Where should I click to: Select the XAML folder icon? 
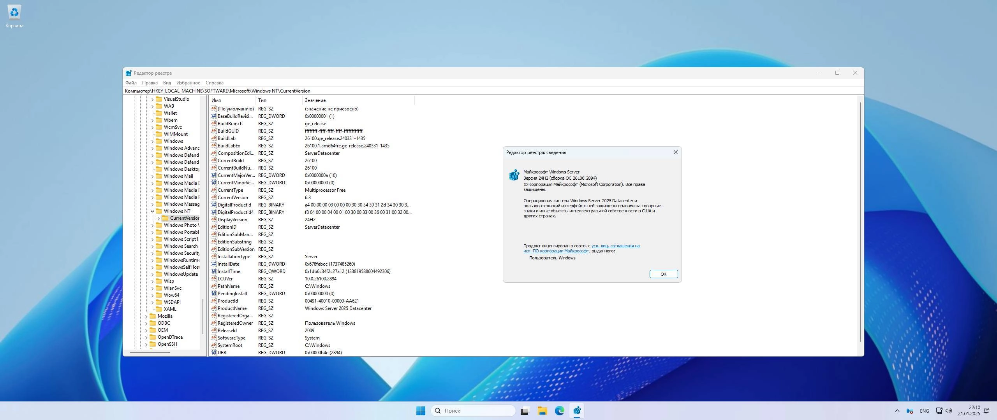coord(159,309)
